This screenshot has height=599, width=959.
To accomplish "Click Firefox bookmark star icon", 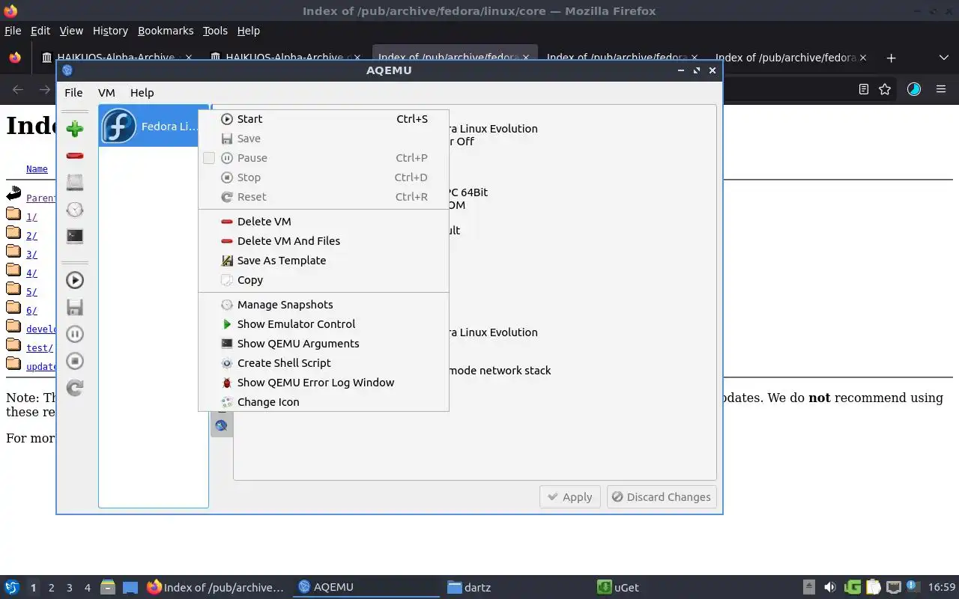I will pos(885,89).
